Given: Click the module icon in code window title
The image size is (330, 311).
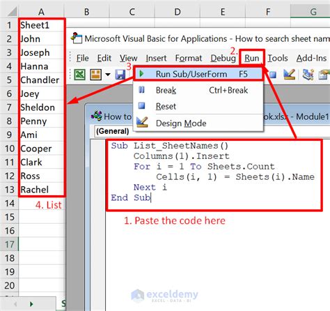Looking at the screenshot, I should 97,116.
